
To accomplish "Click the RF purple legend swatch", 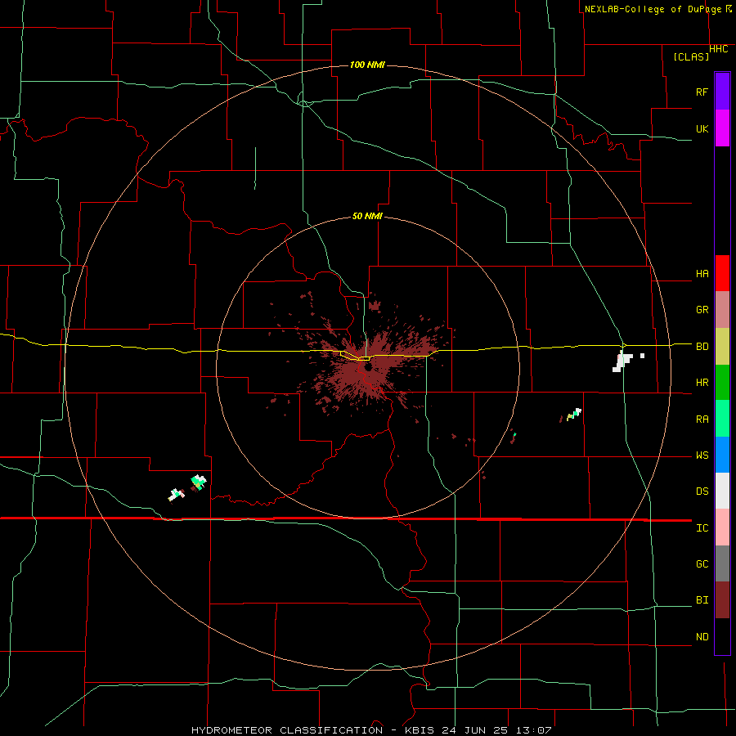I will (722, 92).
